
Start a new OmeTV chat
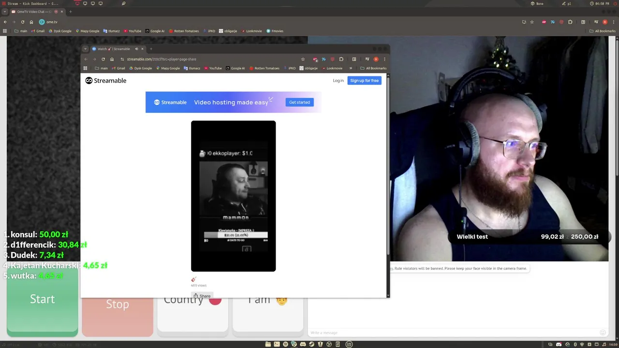point(43,300)
